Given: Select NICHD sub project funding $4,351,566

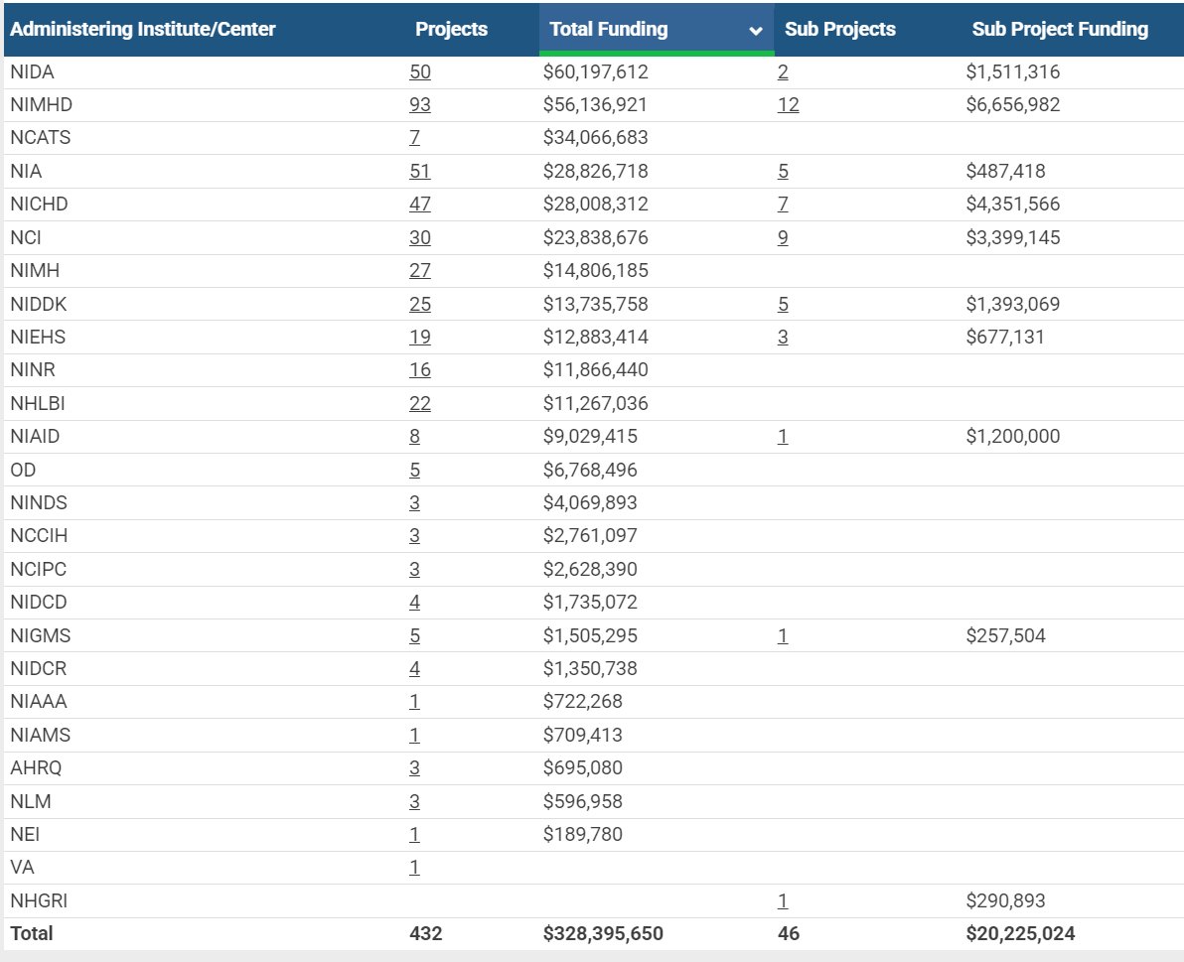Looking at the screenshot, I should click(1012, 204).
